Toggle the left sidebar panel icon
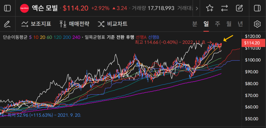This screenshot has height=128, width=266. click(x=8, y=8)
